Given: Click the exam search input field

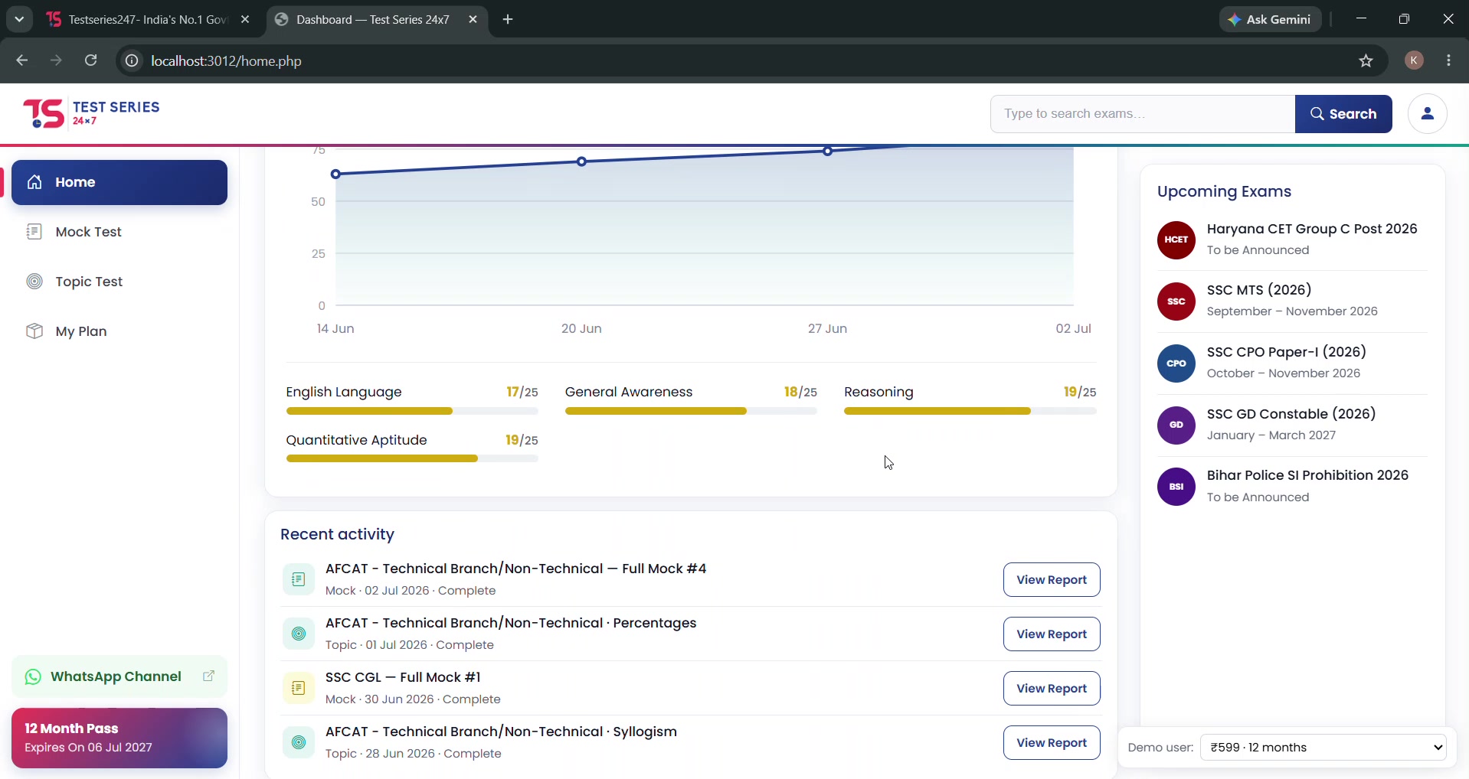Looking at the screenshot, I should coord(1143,114).
